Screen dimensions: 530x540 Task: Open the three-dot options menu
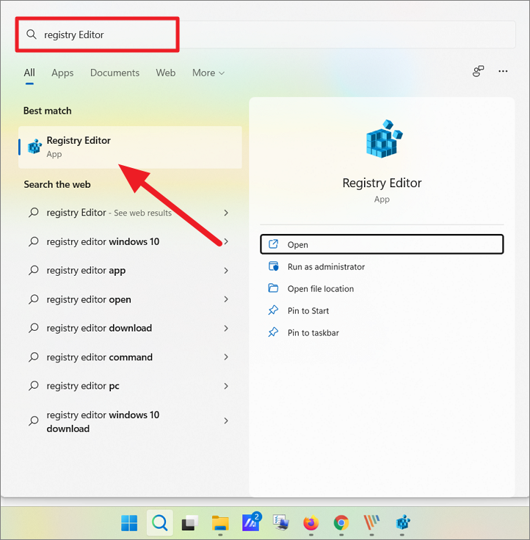point(503,71)
